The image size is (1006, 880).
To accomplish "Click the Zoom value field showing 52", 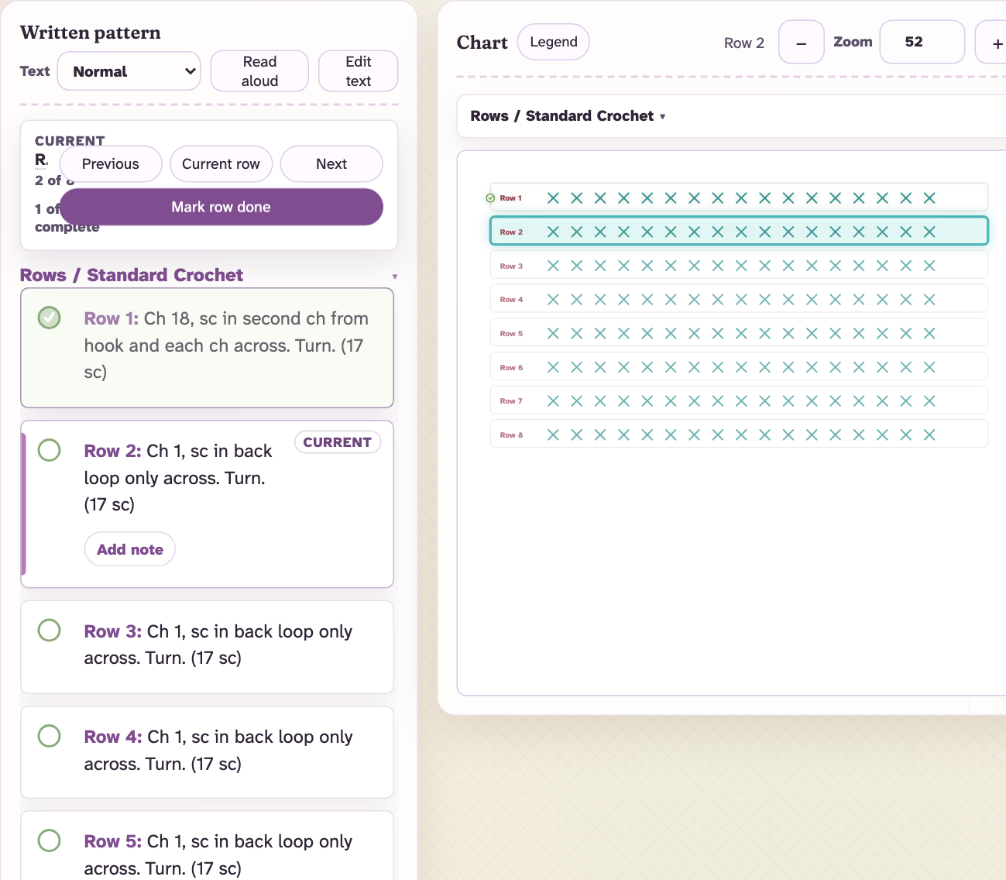I will [x=922, y=42].
